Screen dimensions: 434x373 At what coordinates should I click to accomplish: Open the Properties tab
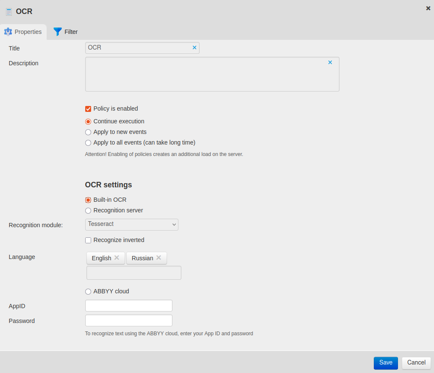tap(23, 32)
